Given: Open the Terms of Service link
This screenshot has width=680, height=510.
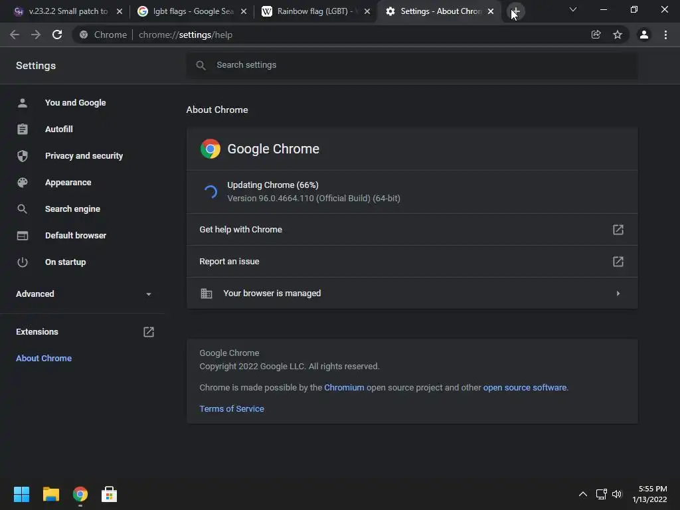Looking at the screenshot, I should tap(232, 408).
